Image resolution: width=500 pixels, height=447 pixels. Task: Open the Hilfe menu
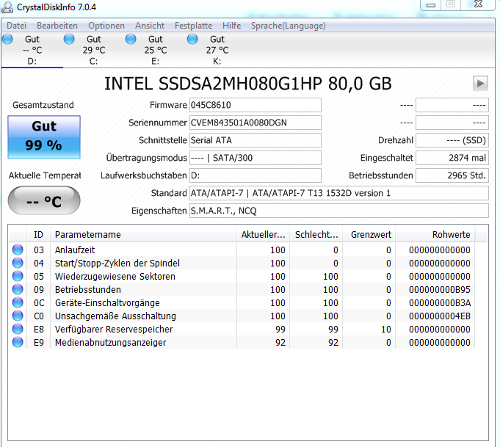tap(231, 26)
